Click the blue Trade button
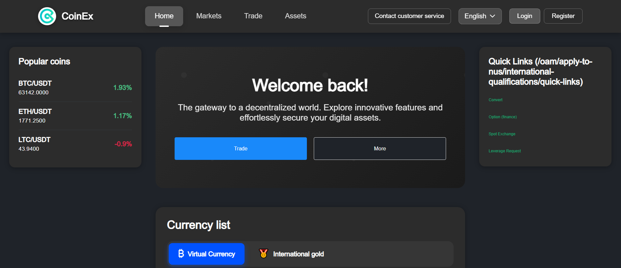The width and height of the screenshot is (621, 268). click(x=241, y=148)
